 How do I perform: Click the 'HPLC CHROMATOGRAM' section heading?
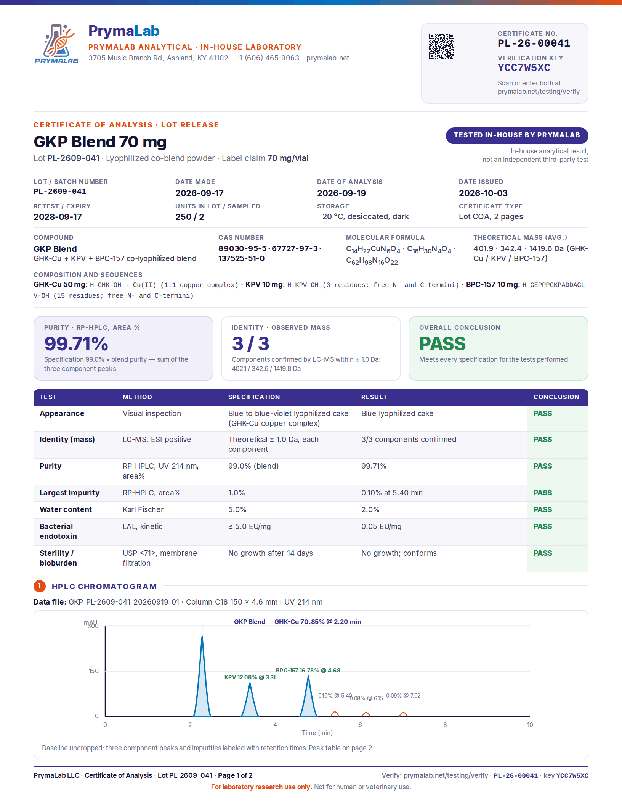pos(104,587)
